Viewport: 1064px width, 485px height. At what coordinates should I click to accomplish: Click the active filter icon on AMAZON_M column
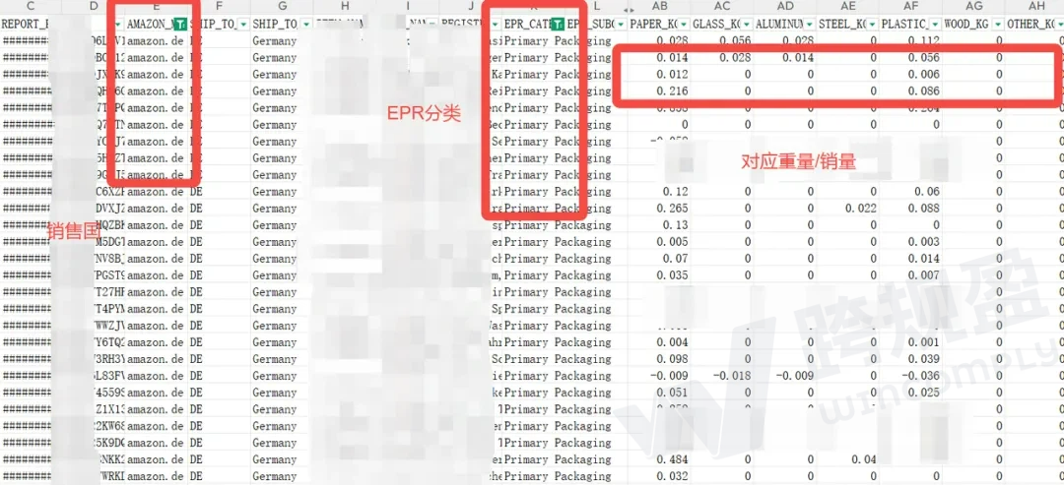click(x=178, y=25)
